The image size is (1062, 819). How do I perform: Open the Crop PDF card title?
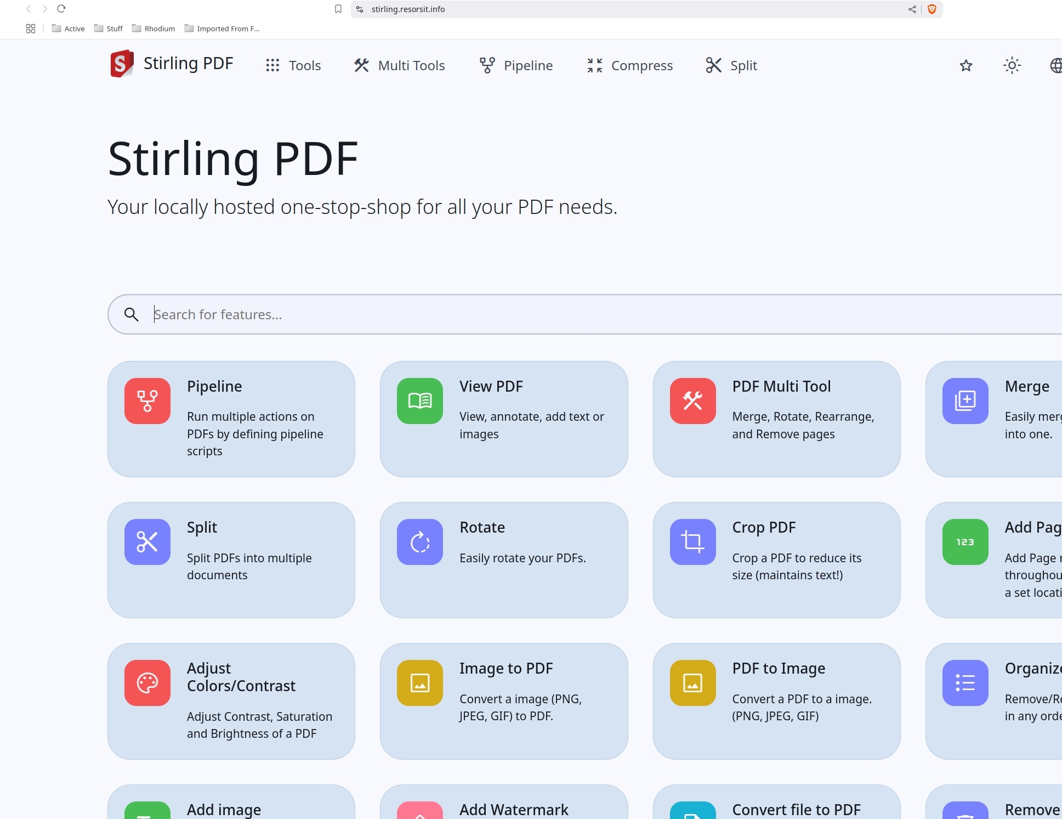click(764, 527)
